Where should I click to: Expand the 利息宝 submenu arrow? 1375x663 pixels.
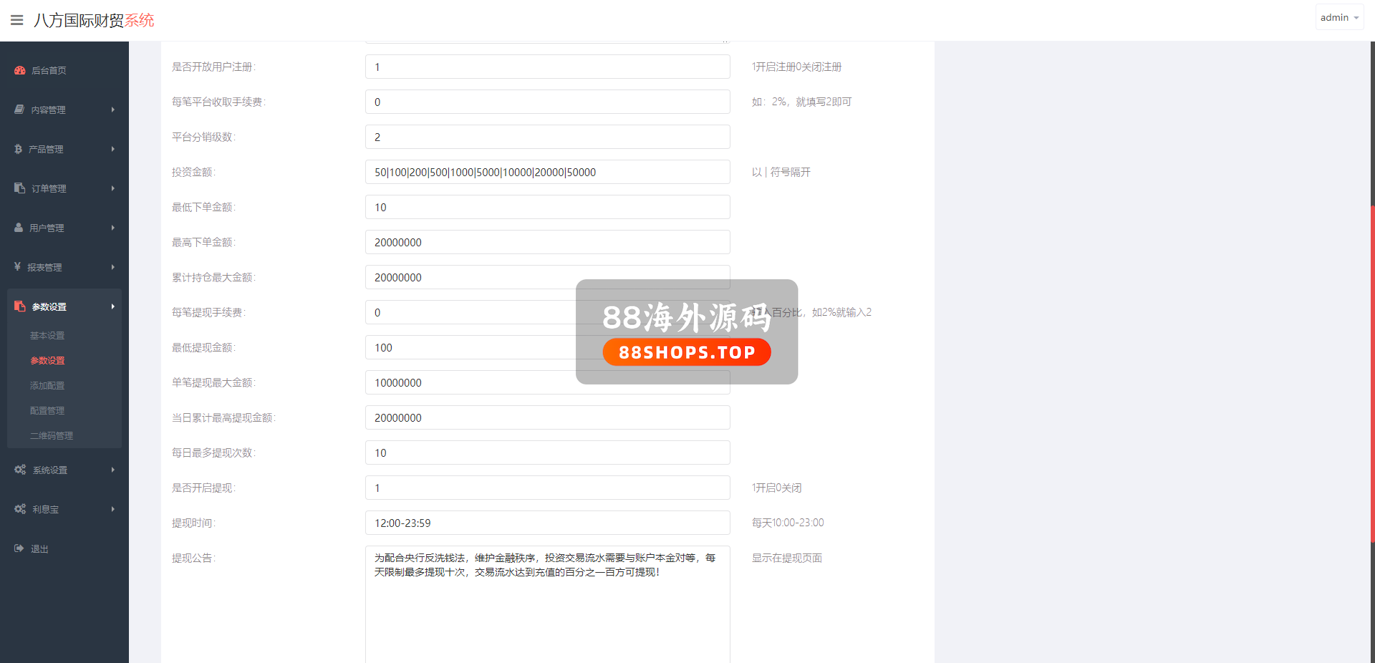click(x=113, y=509)
